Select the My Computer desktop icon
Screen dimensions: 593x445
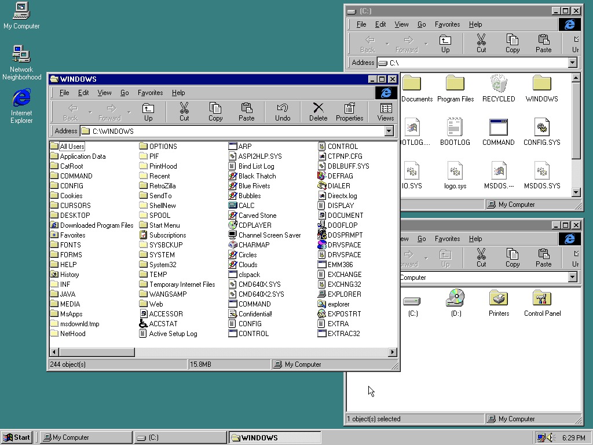[x=21, y=16]
